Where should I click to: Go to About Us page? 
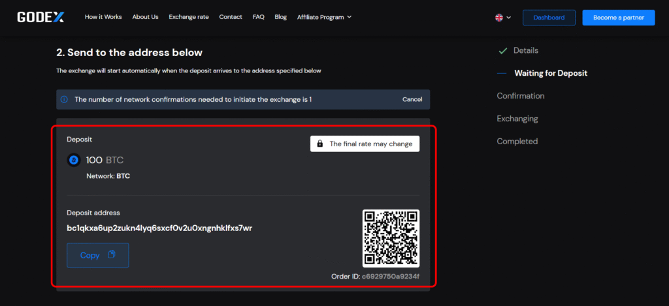click(x=145, y=17)
